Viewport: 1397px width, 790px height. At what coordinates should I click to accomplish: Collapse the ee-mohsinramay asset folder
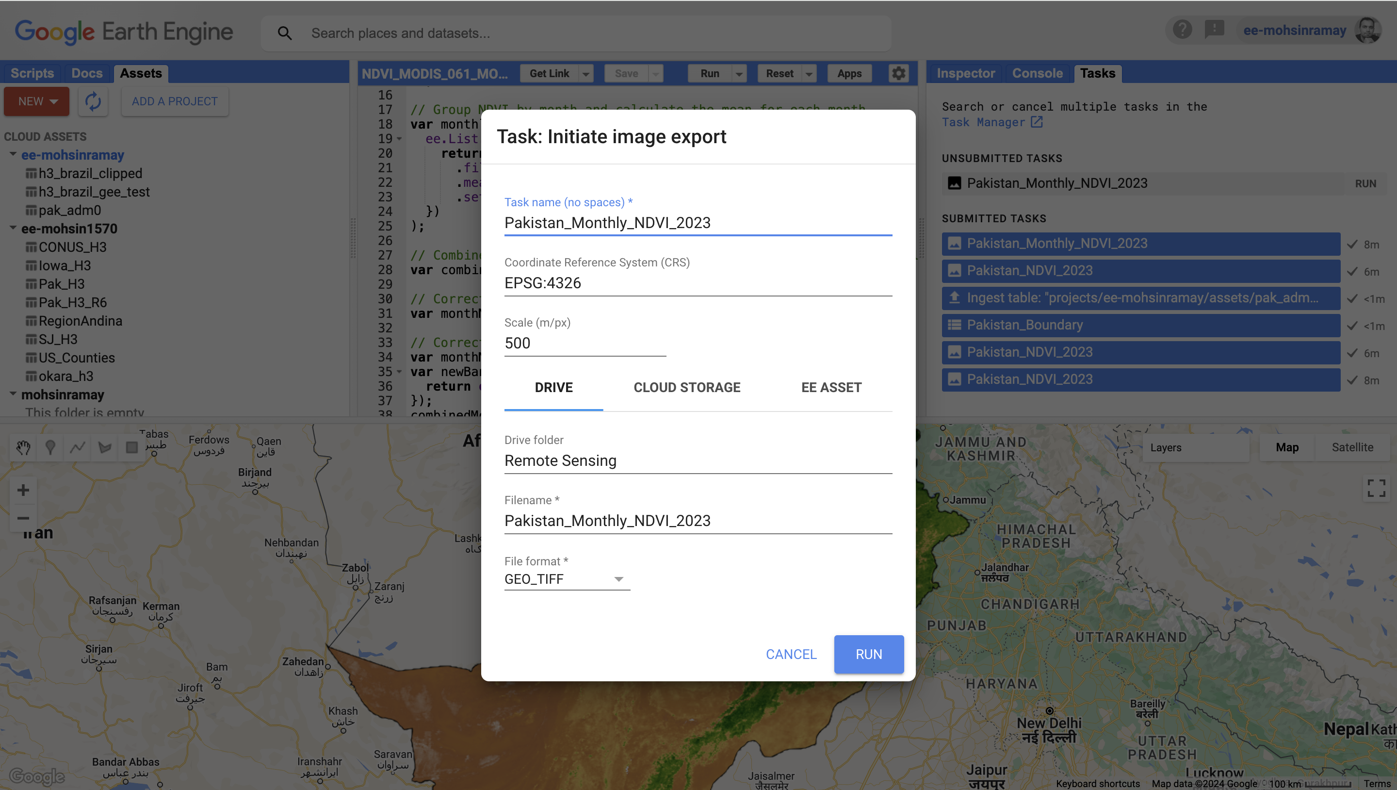(13, 154)
